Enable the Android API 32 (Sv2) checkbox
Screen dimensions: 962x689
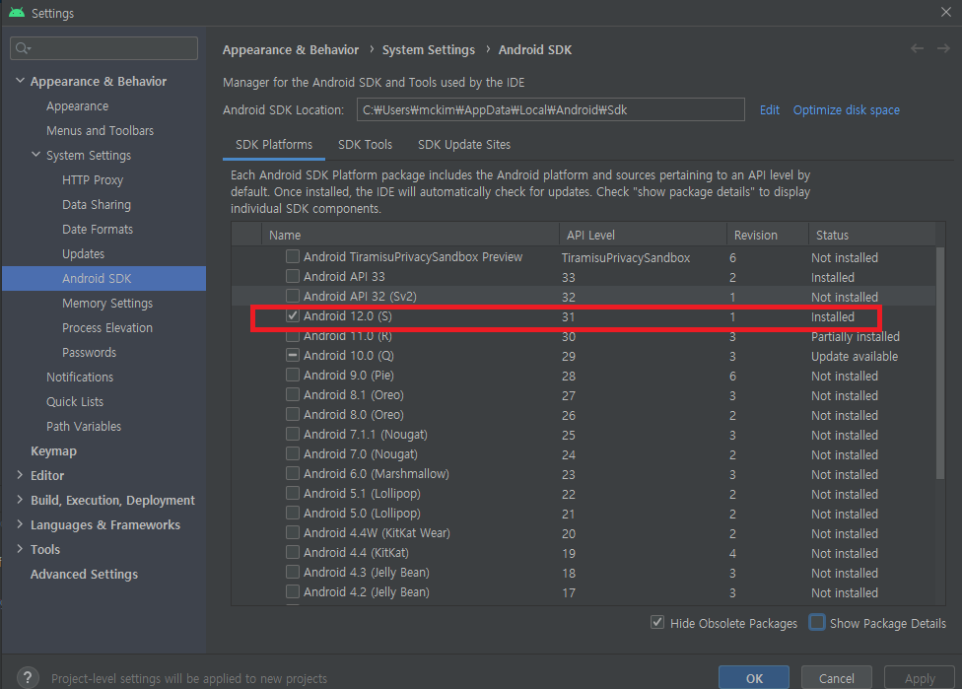293,296
